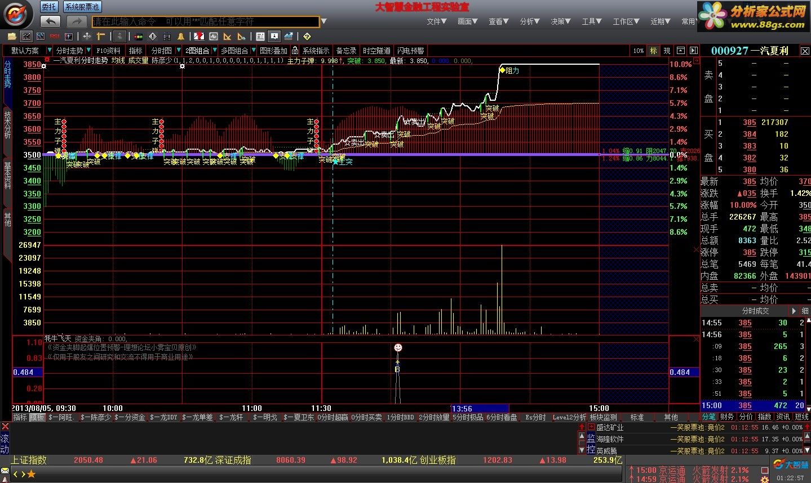
Task: Click the 系统指示 button
Action: pos(316,51)
